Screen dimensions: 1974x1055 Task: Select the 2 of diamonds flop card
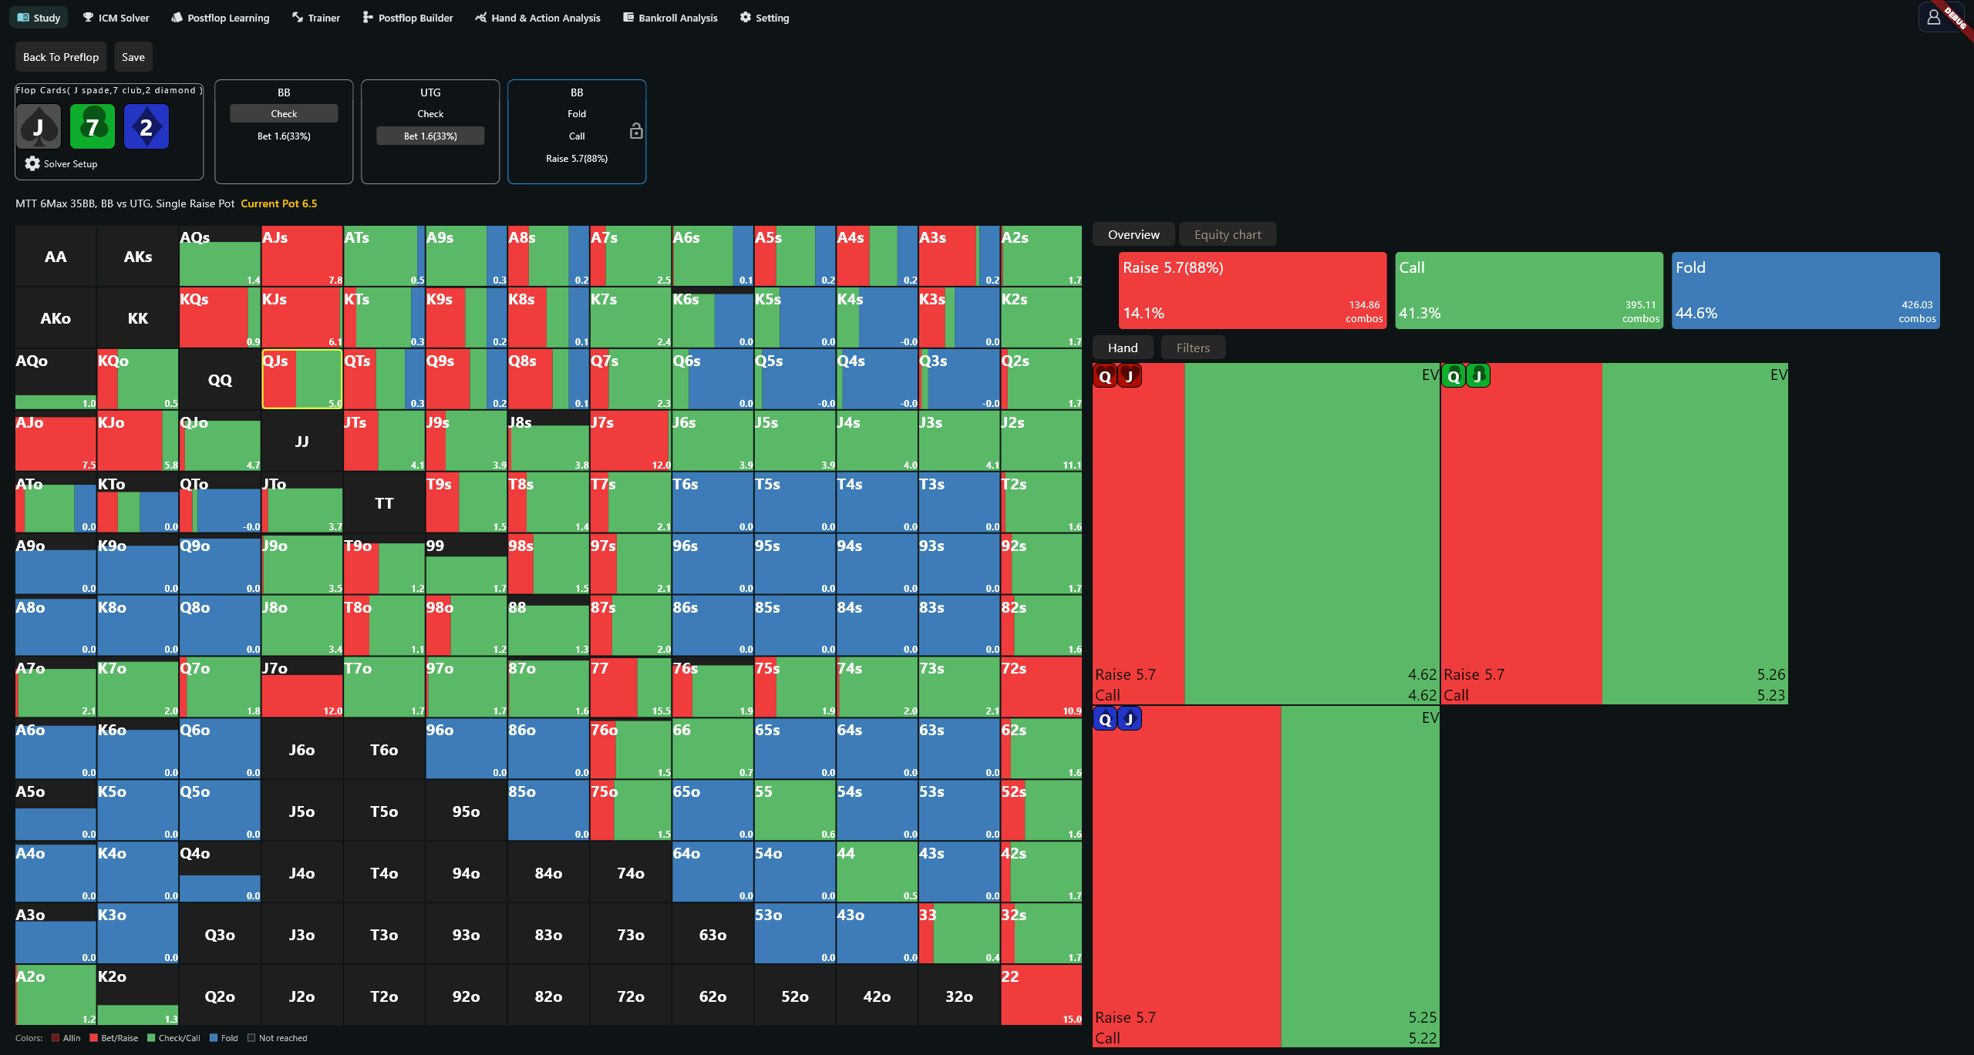click(x=147, y=126)
